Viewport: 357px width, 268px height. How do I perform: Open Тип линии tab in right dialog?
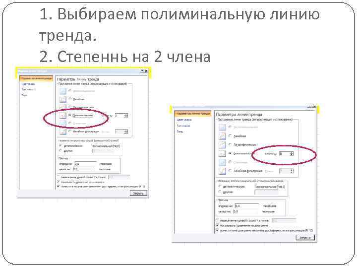coord(183,126)
